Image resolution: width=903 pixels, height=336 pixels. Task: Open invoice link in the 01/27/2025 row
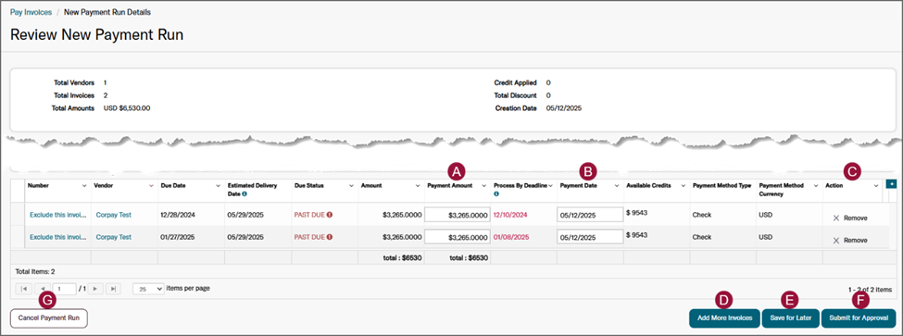pyautogui.click(x=57, y=237)
